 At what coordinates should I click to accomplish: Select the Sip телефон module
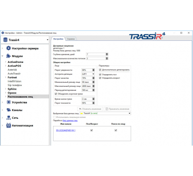pyautogui.click(x=15, y=85)
